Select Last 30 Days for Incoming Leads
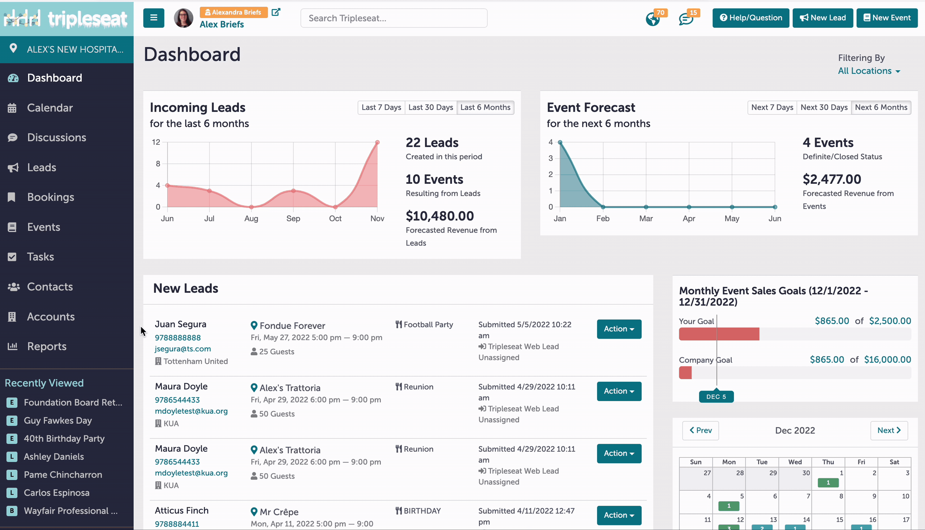Image resolution: width=925 pixels, height=530 pixels. (x=431, y=107)
